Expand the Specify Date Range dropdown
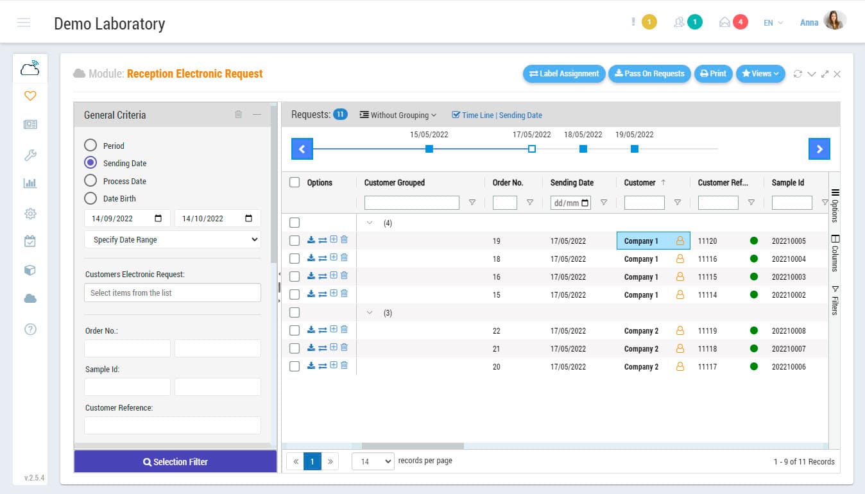The height and width of the screenshot is (494, 865). [x=173, y=239]
